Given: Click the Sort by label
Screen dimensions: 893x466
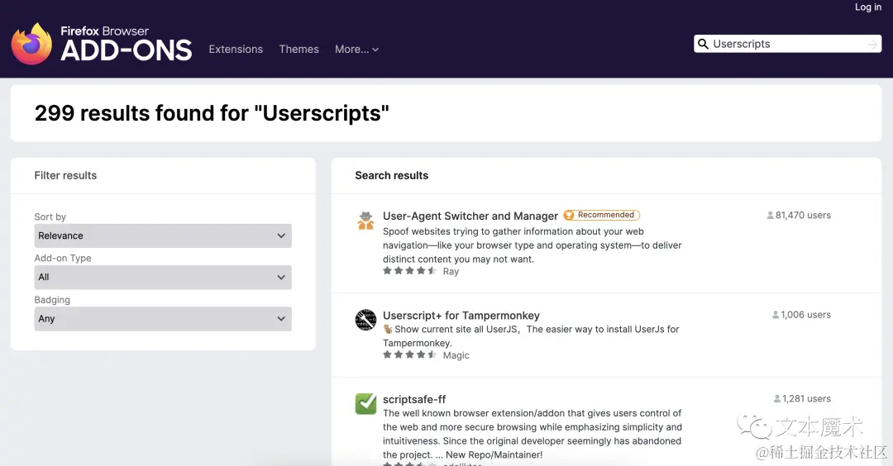Looking at the screenshot, I should (50, 216).
